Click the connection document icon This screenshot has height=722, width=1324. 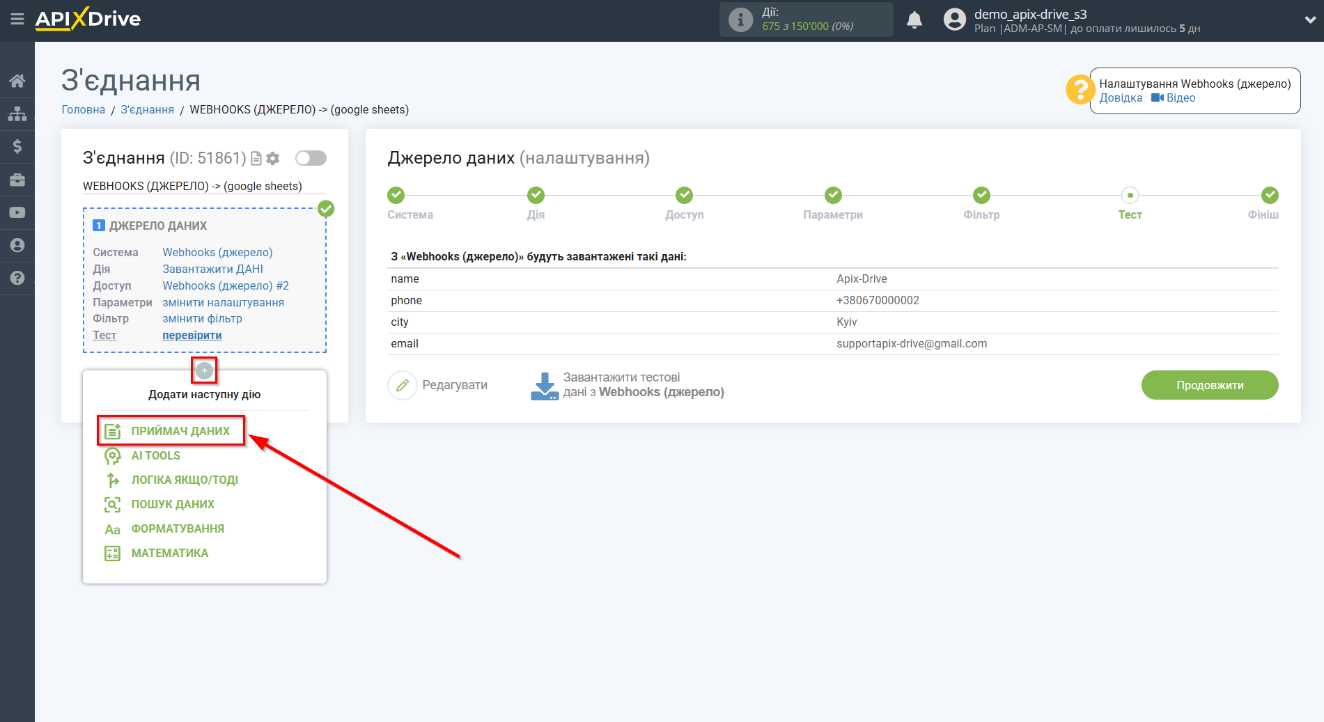point(256,159)
